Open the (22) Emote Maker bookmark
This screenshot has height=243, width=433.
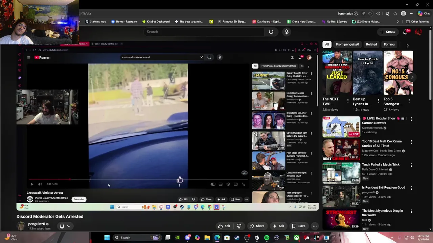coord(366,22)
